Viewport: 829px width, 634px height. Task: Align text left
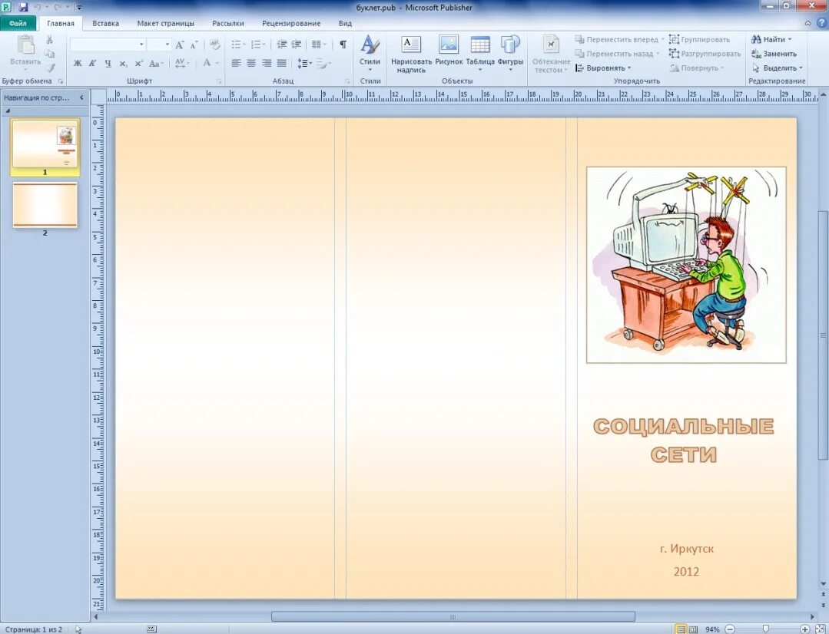(x=236, y=64)
